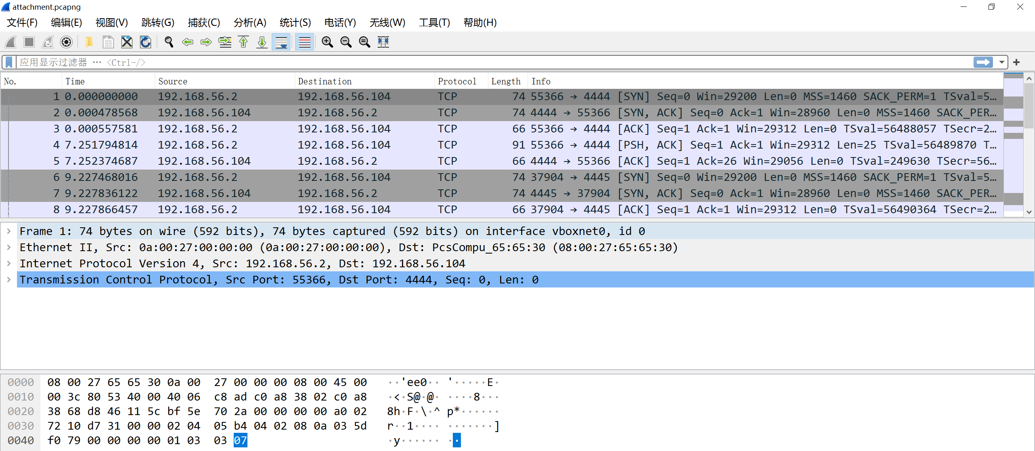Open the 视图(V) menu
The height and width of the screenshot is (451, 1035).
click(x=112, y=23)
